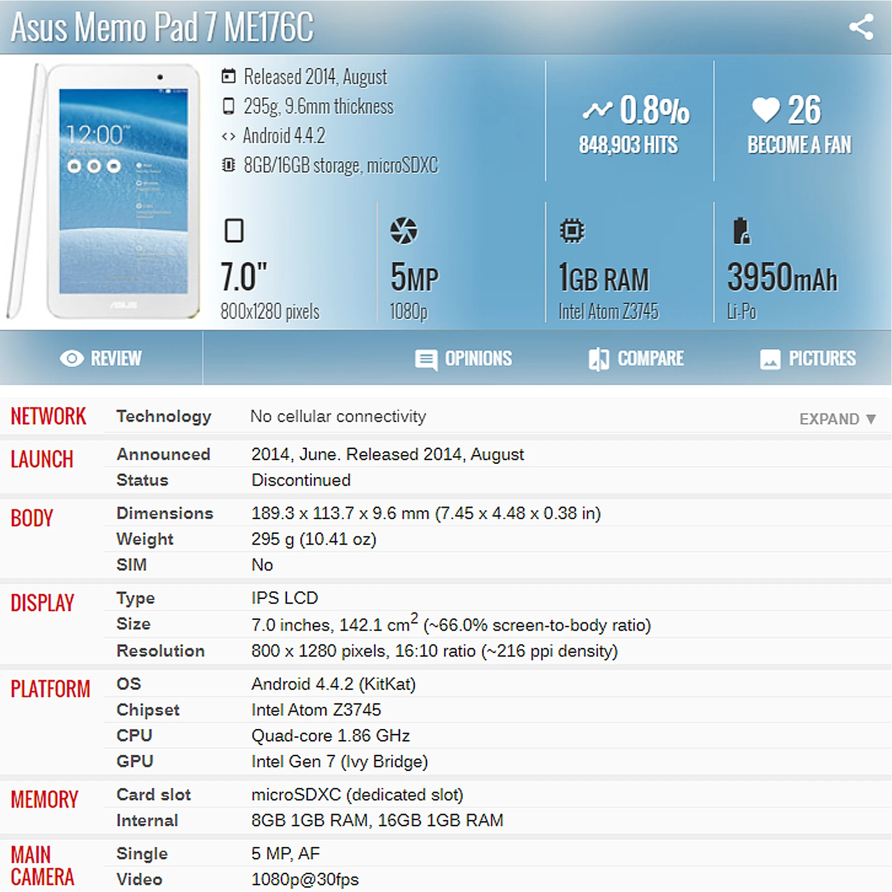Screen dimensions: 892x892
Task: Click the compare phones icon
Action: 599,359
